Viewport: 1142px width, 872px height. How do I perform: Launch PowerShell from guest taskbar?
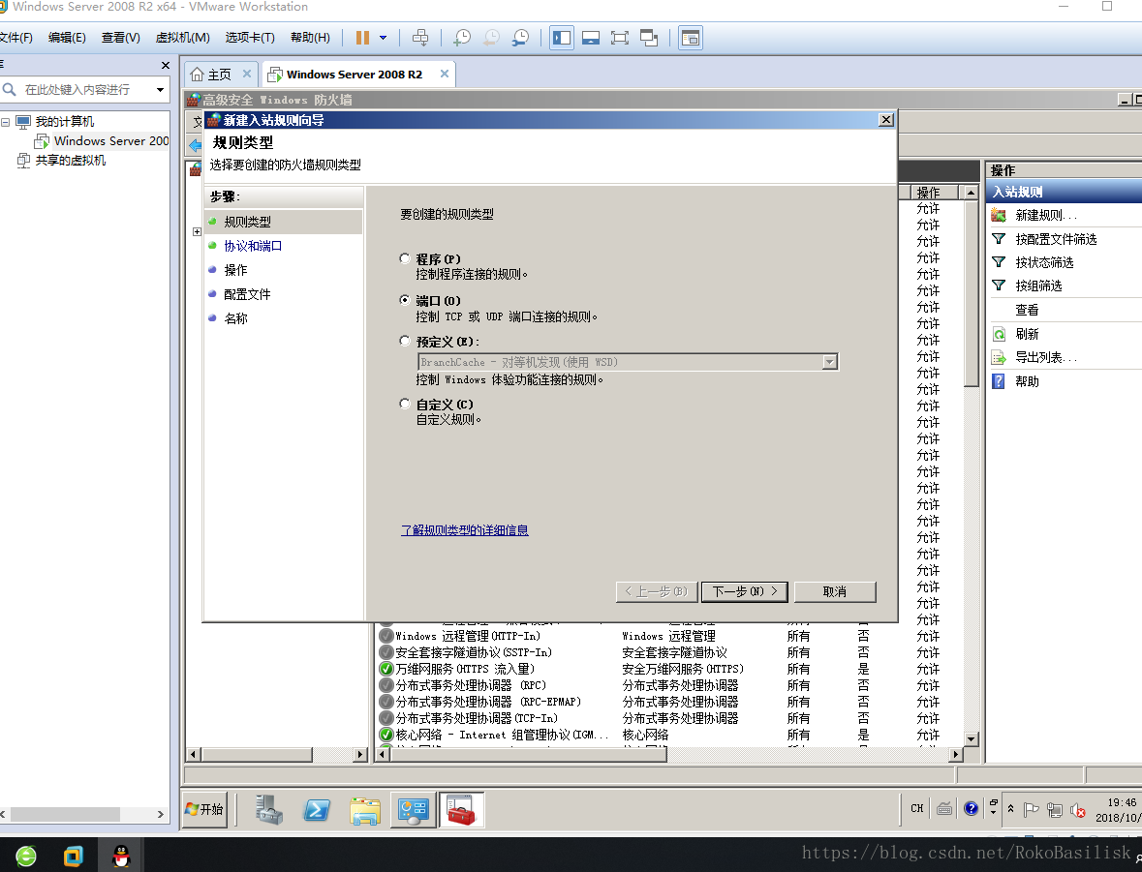click(317, 809)
